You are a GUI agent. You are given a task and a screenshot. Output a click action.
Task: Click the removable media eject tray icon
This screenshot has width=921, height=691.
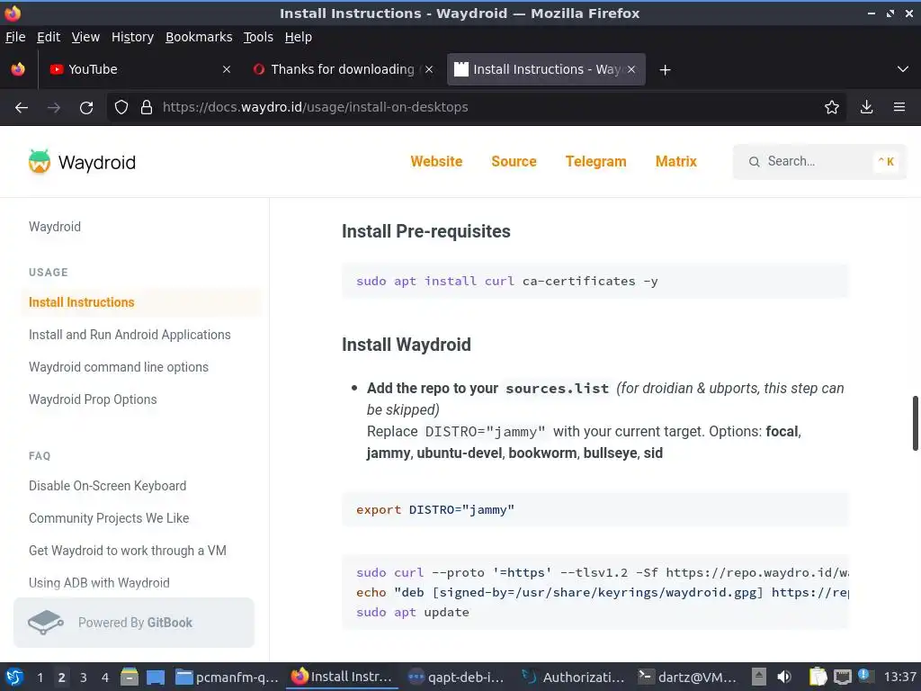click(x=759, y=678)
